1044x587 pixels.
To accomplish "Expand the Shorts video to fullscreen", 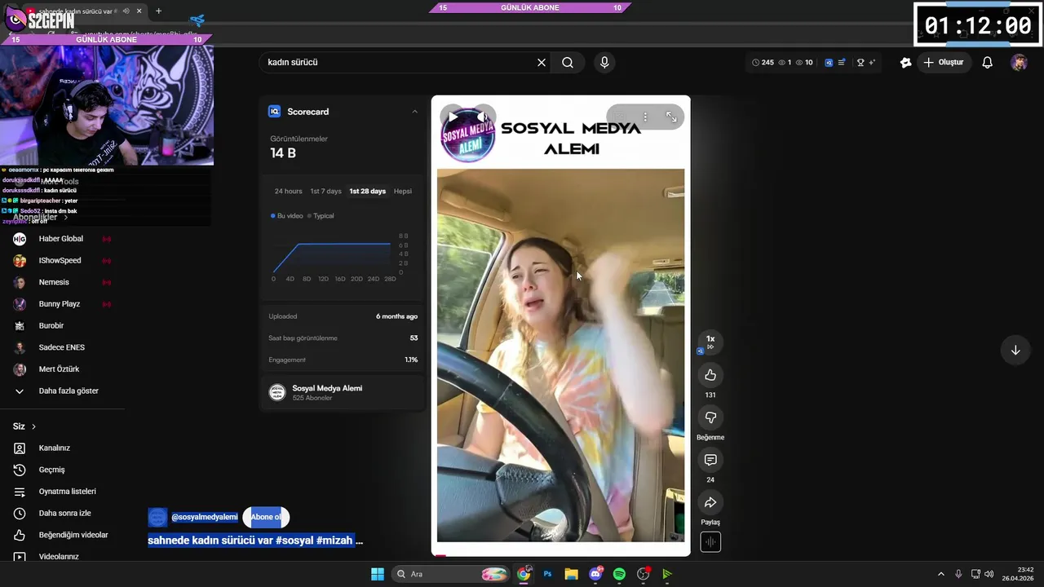I will tap(671, 117).
